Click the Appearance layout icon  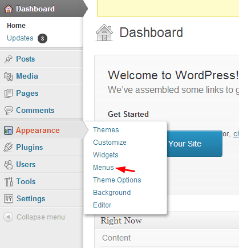[x=8, y=131]
